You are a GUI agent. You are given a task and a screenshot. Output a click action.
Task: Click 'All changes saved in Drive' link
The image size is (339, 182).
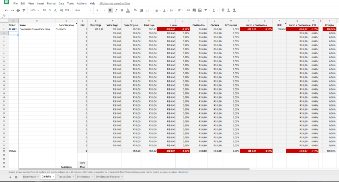(115, 4)
